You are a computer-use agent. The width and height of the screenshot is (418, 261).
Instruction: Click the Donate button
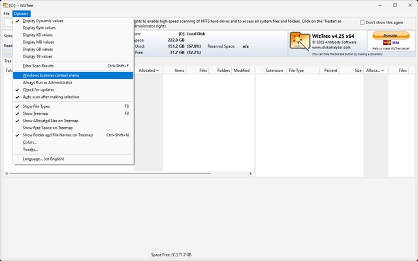click(x=391, y=35)
